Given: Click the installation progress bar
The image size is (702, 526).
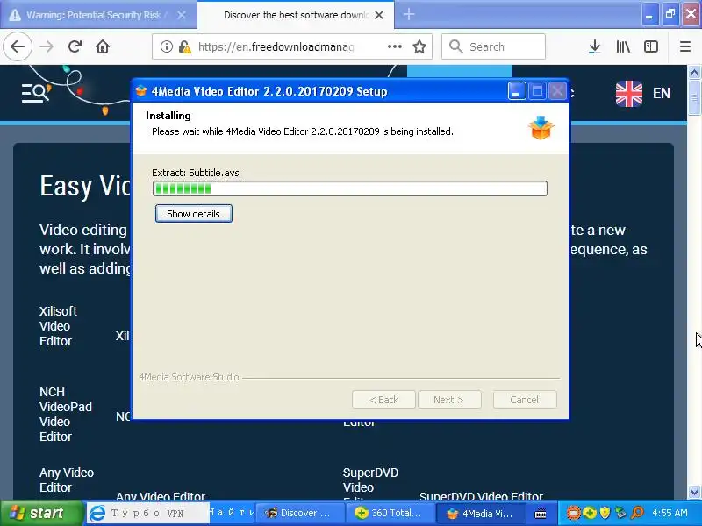Looking at the screenshot, I should [349, 188].
